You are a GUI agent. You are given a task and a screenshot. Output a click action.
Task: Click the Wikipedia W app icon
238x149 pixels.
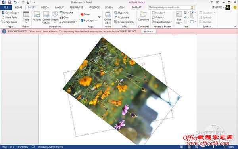[100, 17]
